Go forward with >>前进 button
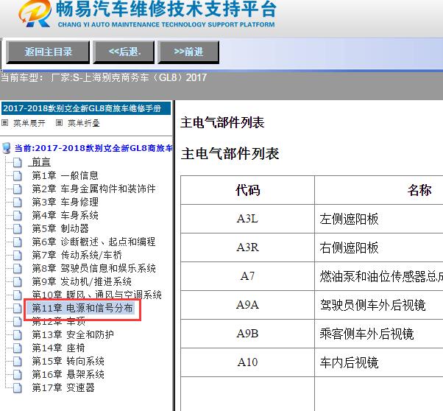Viewport: 443px width, 411px height. coord(188,52)
